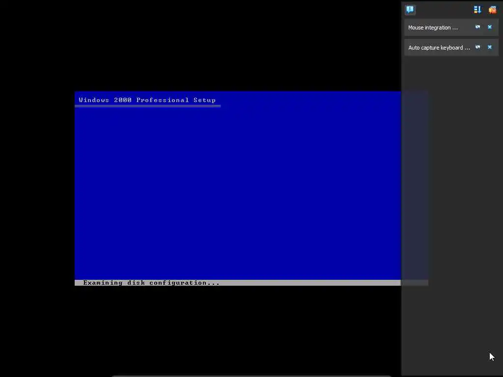Click the sort-order notifications icon with down arrow

(477, 10)
